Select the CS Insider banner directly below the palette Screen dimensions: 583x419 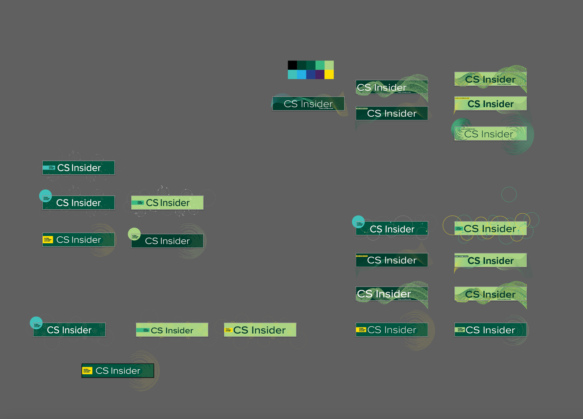tap(308, 104)
